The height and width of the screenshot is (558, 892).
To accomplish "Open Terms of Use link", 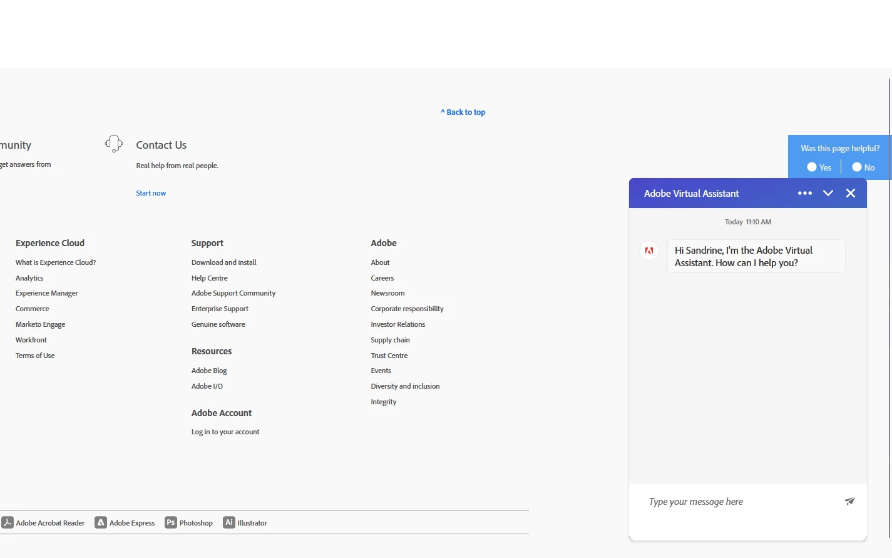I will (35, 356).
